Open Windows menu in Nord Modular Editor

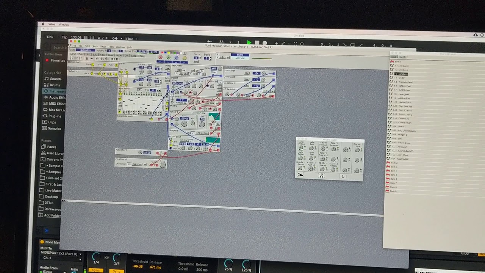coord(120,47)
